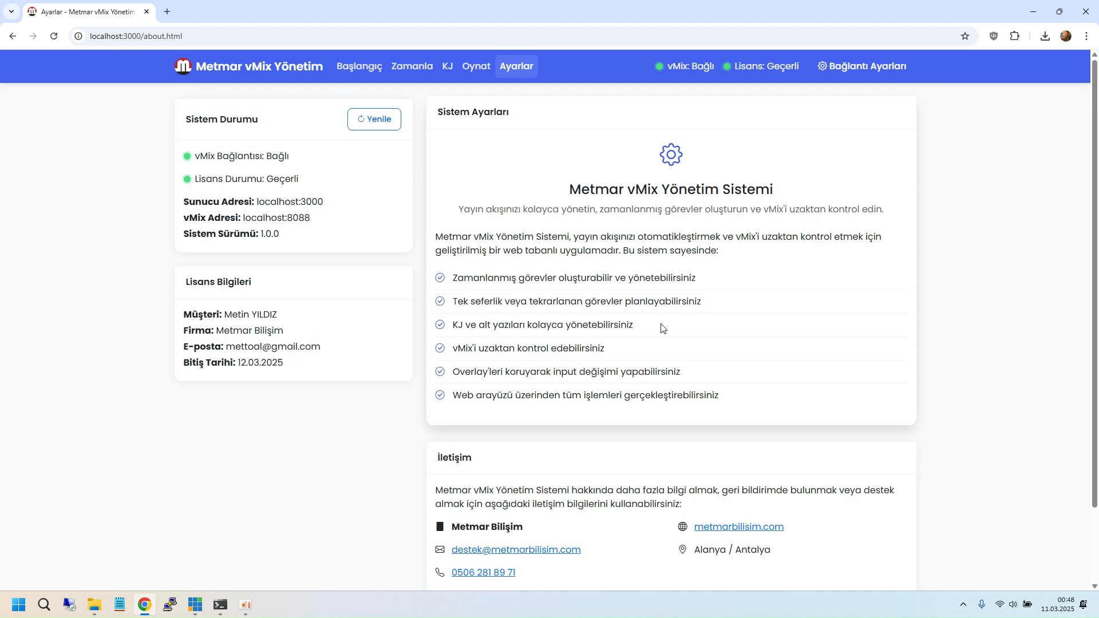Click the 'vMix Adresi: localhost:8088' text
The width and height of the screenshot is (1099, 618).
246,218
